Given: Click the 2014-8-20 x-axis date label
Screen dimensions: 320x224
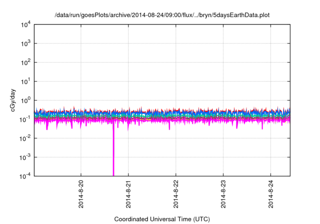Looking at the screenshot, I should tap(81, 194).
